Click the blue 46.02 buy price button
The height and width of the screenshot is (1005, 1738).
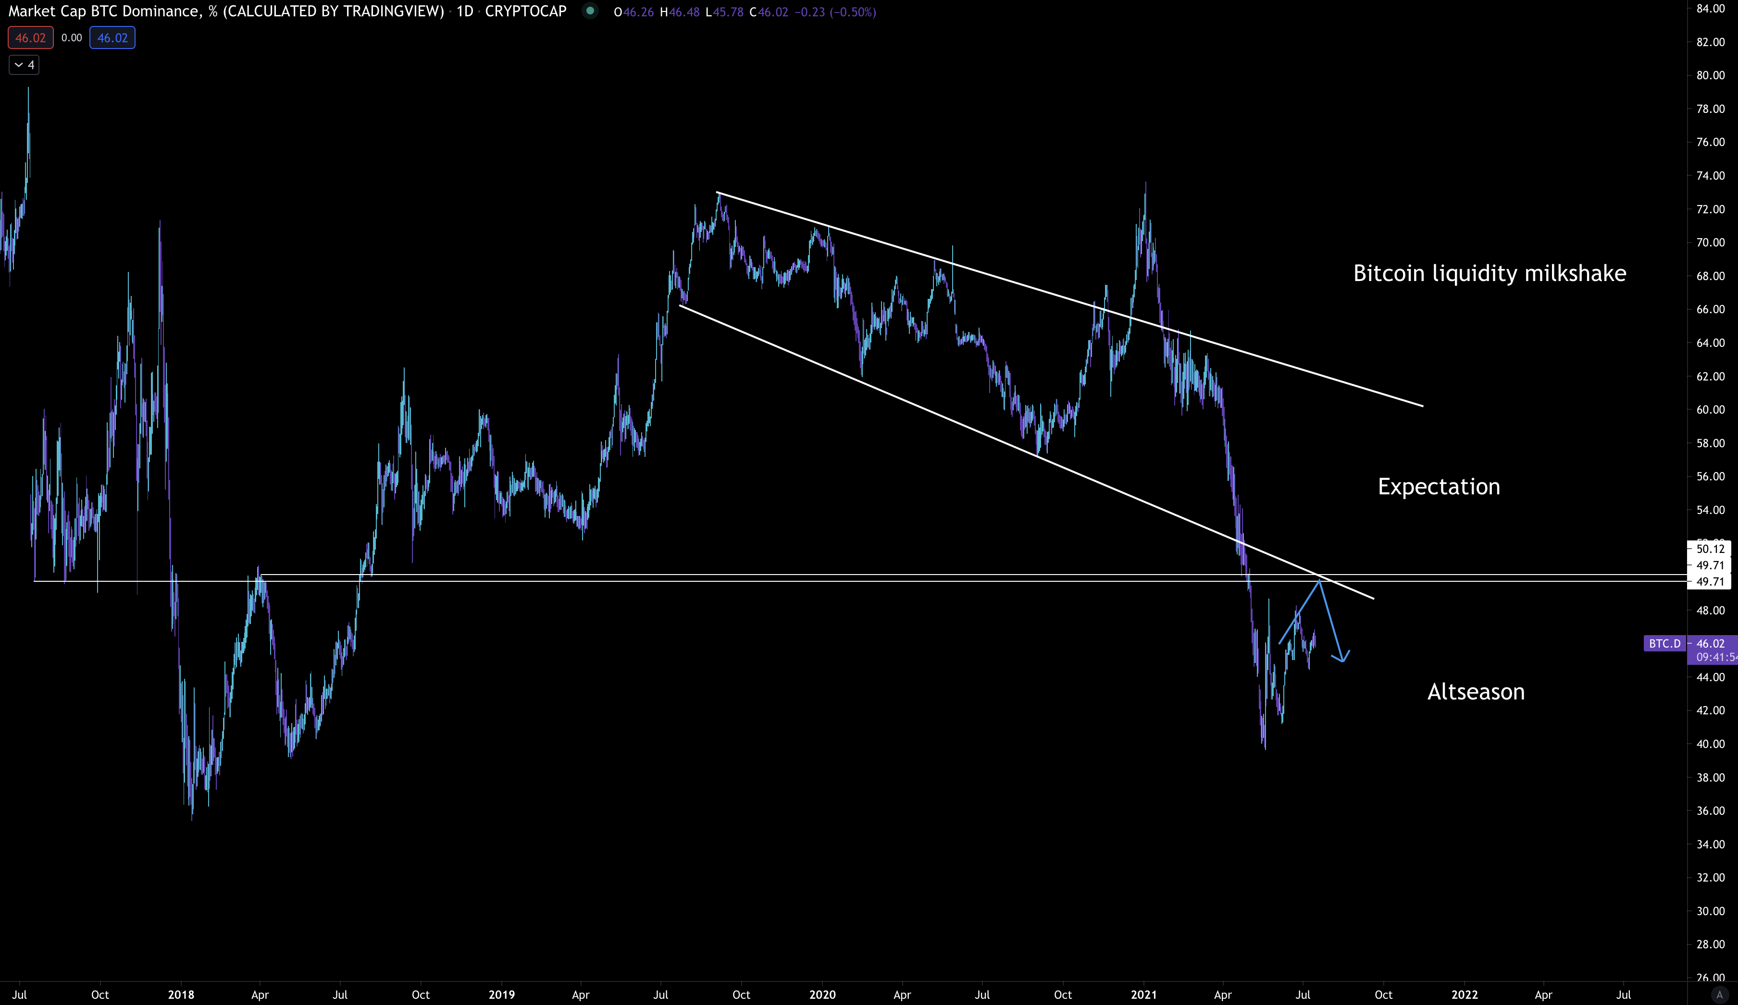[112, 38]
